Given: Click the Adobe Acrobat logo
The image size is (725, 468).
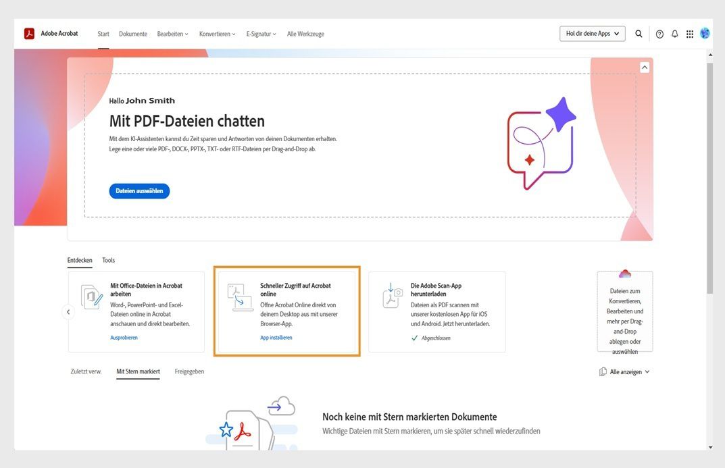Looking at the screenshot, I should (29, 32).
